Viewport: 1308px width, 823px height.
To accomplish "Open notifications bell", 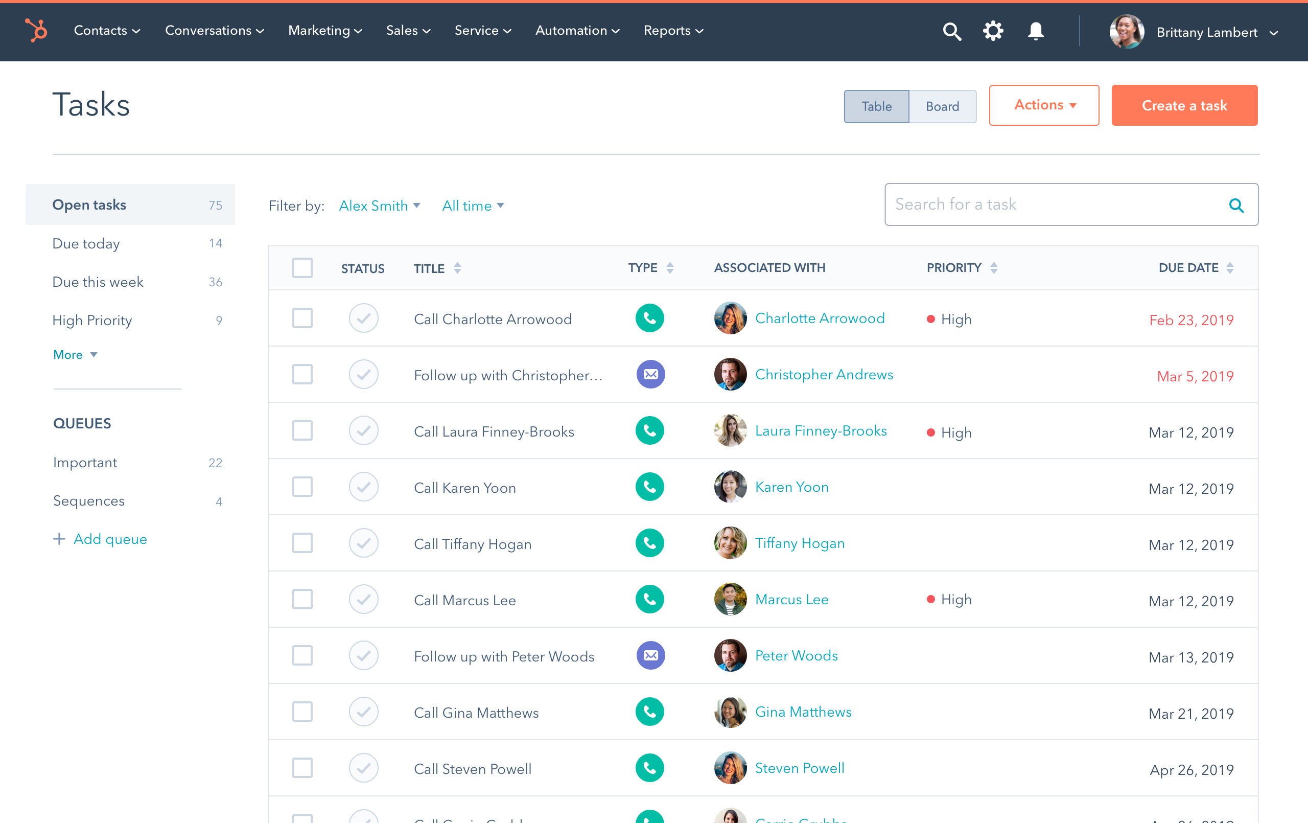I will 1035,31.
